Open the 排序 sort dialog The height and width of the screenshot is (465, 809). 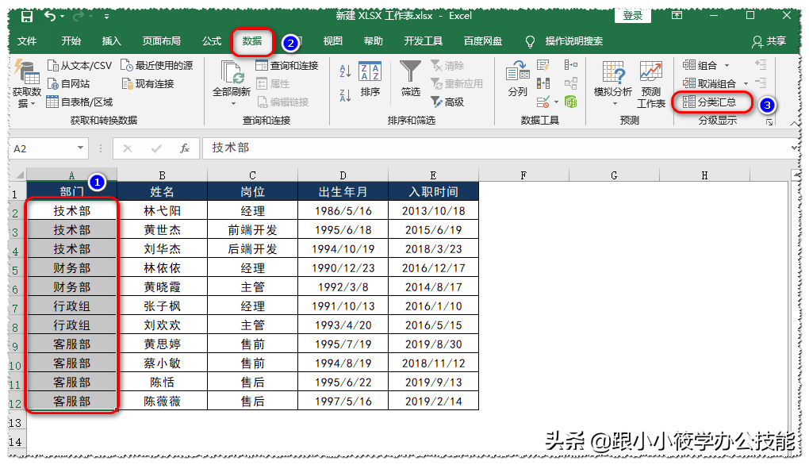(370, 79)
